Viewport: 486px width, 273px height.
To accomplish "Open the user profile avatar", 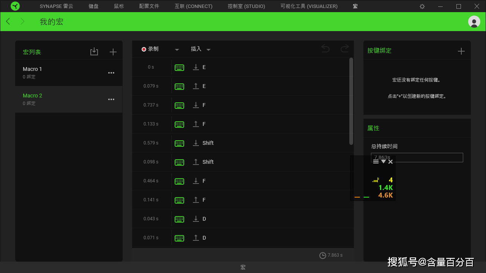I will (474, 22).
